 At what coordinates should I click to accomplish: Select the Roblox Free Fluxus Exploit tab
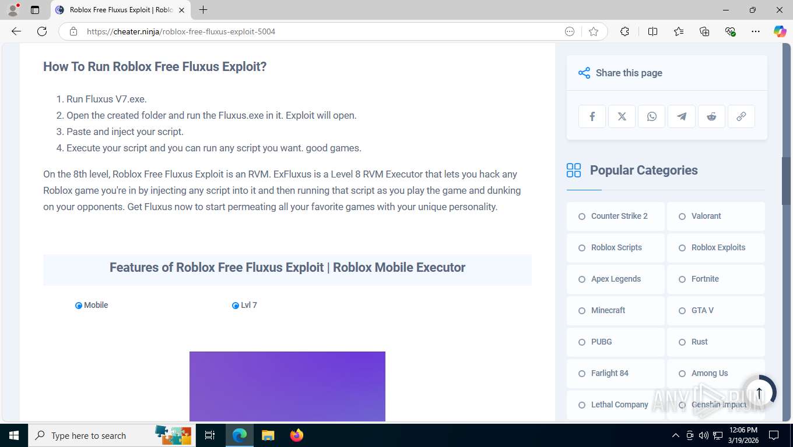pos(121,10)
